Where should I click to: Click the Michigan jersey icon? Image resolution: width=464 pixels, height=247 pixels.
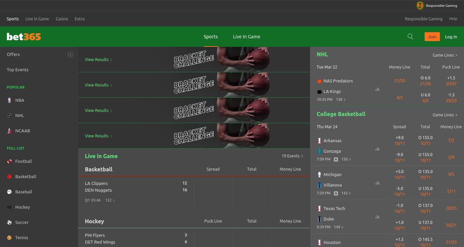coord(319,174)
